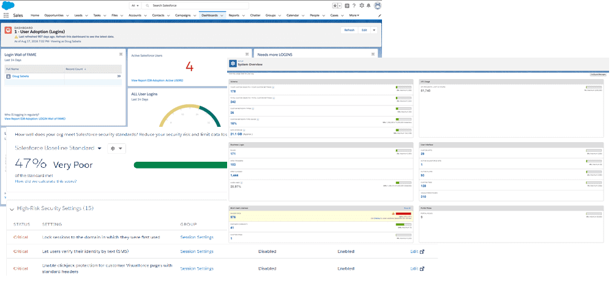Image resolution: width=614 pixels, height=291 pixels.
Task: Open the Health Check gear dropdown
Action: 117,148
